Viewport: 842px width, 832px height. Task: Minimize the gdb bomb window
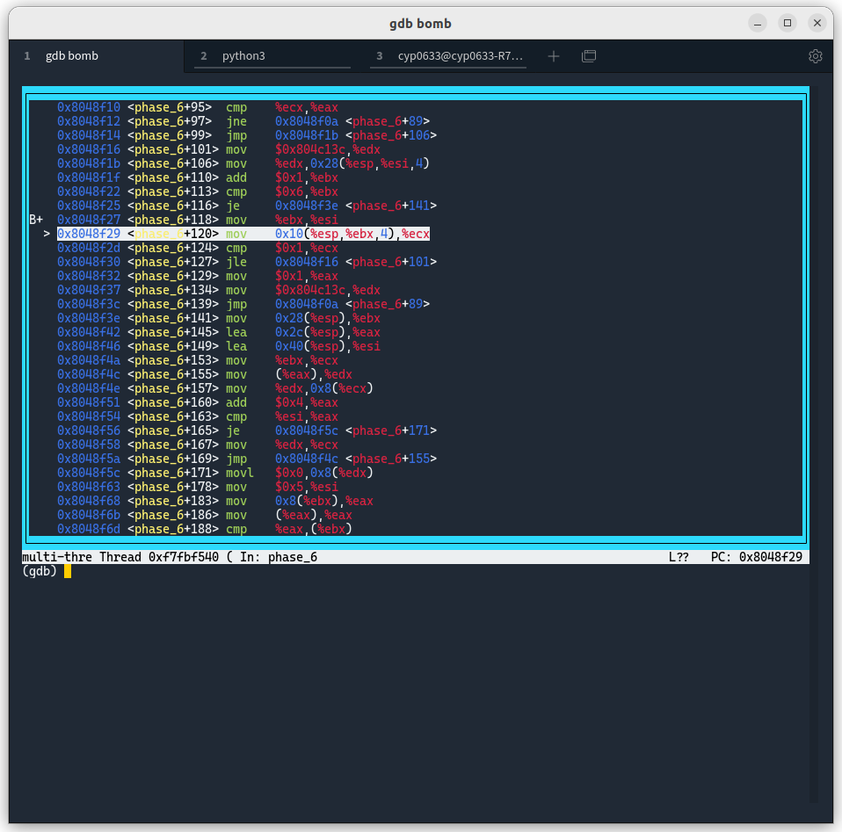pos(757,23)
